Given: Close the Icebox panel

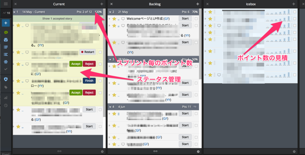Looking at the screenshot, I should (x=207, y=4).
